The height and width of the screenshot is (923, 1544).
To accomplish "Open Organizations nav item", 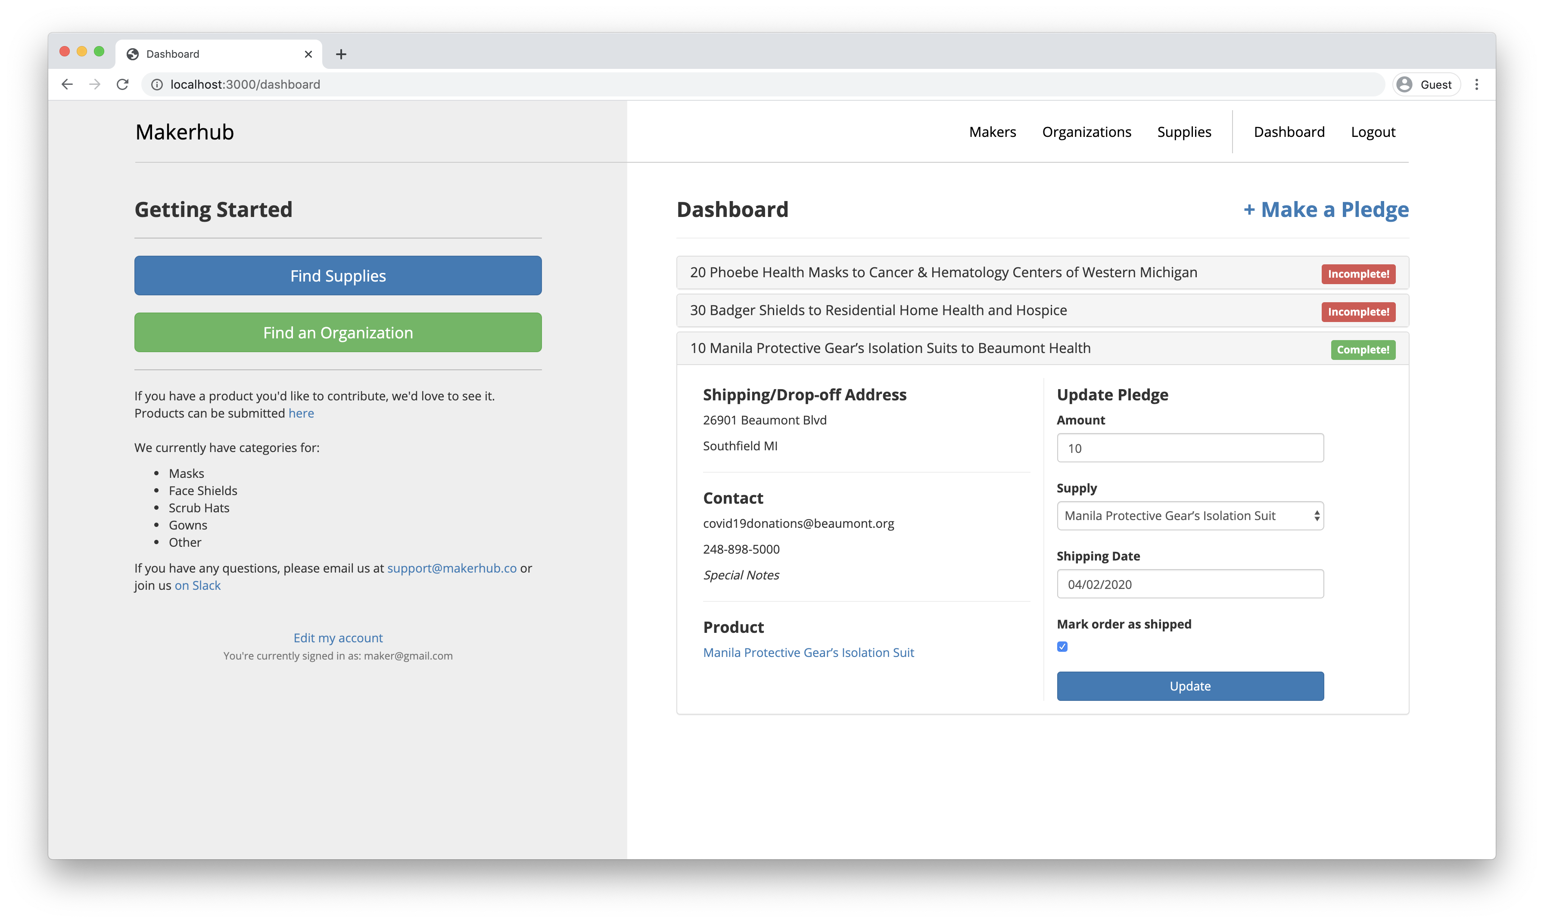I will coord(1086,132).
